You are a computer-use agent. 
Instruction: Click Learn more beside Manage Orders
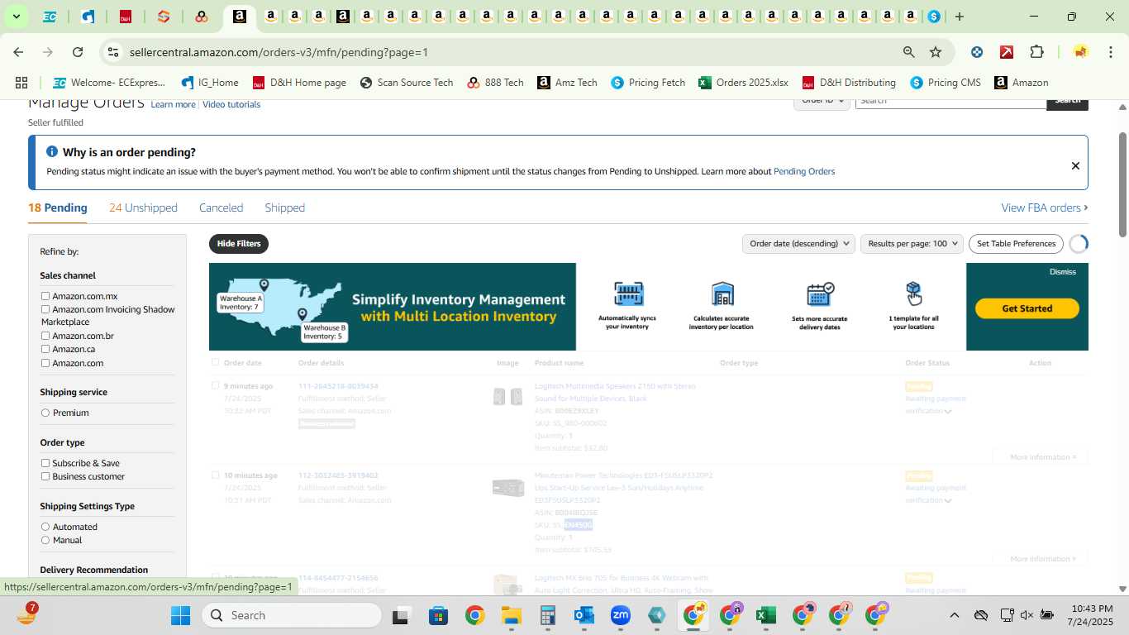173,104
